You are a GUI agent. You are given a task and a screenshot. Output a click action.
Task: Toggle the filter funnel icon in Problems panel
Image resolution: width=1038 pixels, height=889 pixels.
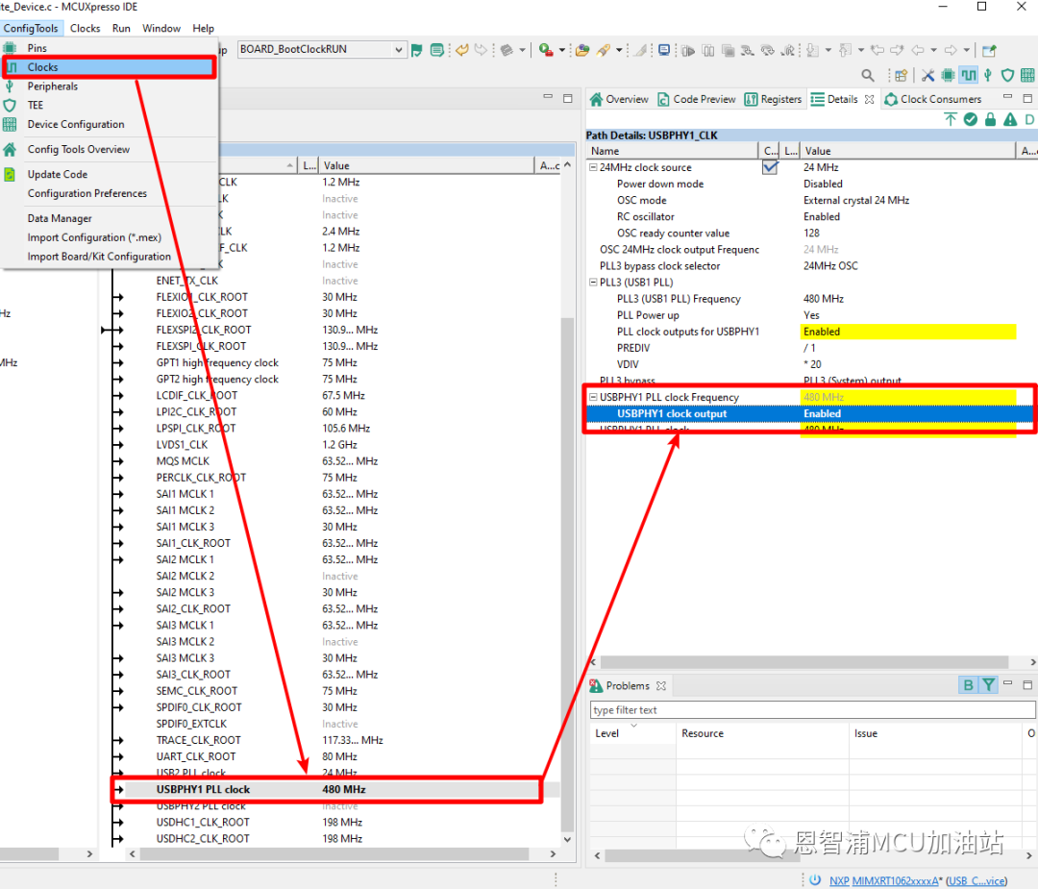coord(988,685)
